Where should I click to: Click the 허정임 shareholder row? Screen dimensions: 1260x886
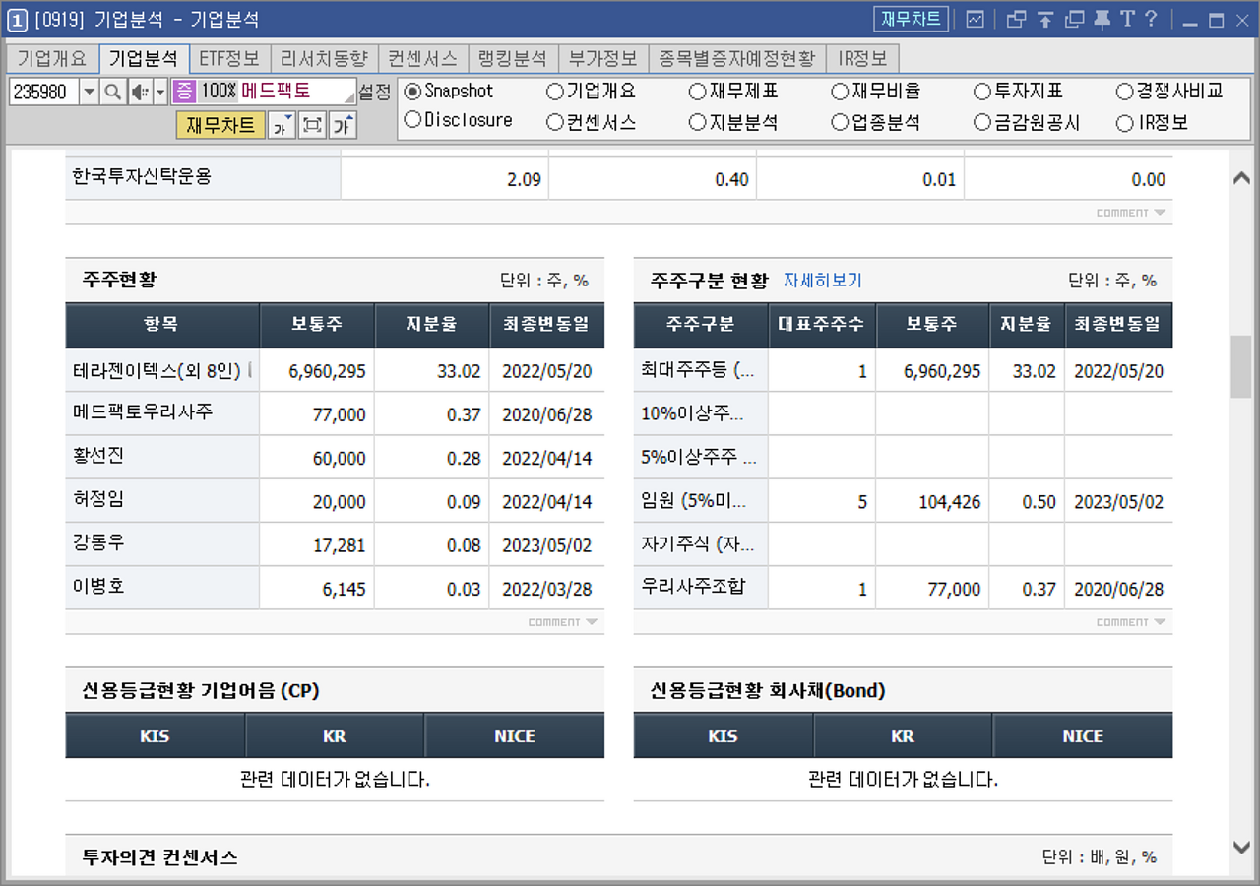pyautogui.click(x=335, y=500)
